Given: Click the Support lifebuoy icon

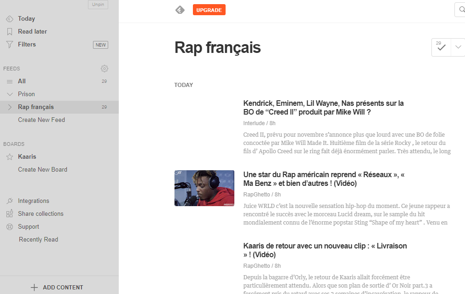Looking at the screenshot, I should pyautogui.click(x=9, y=227).
